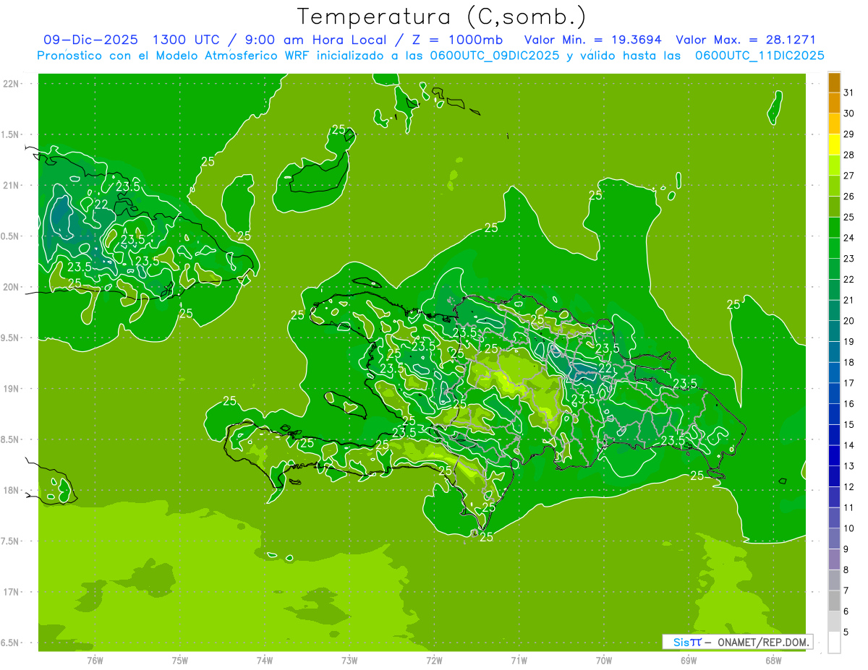Click the valid-until time "0600UTC_11DIC2025"
Screen dimensions: 868x670
[x=759, y=56]
